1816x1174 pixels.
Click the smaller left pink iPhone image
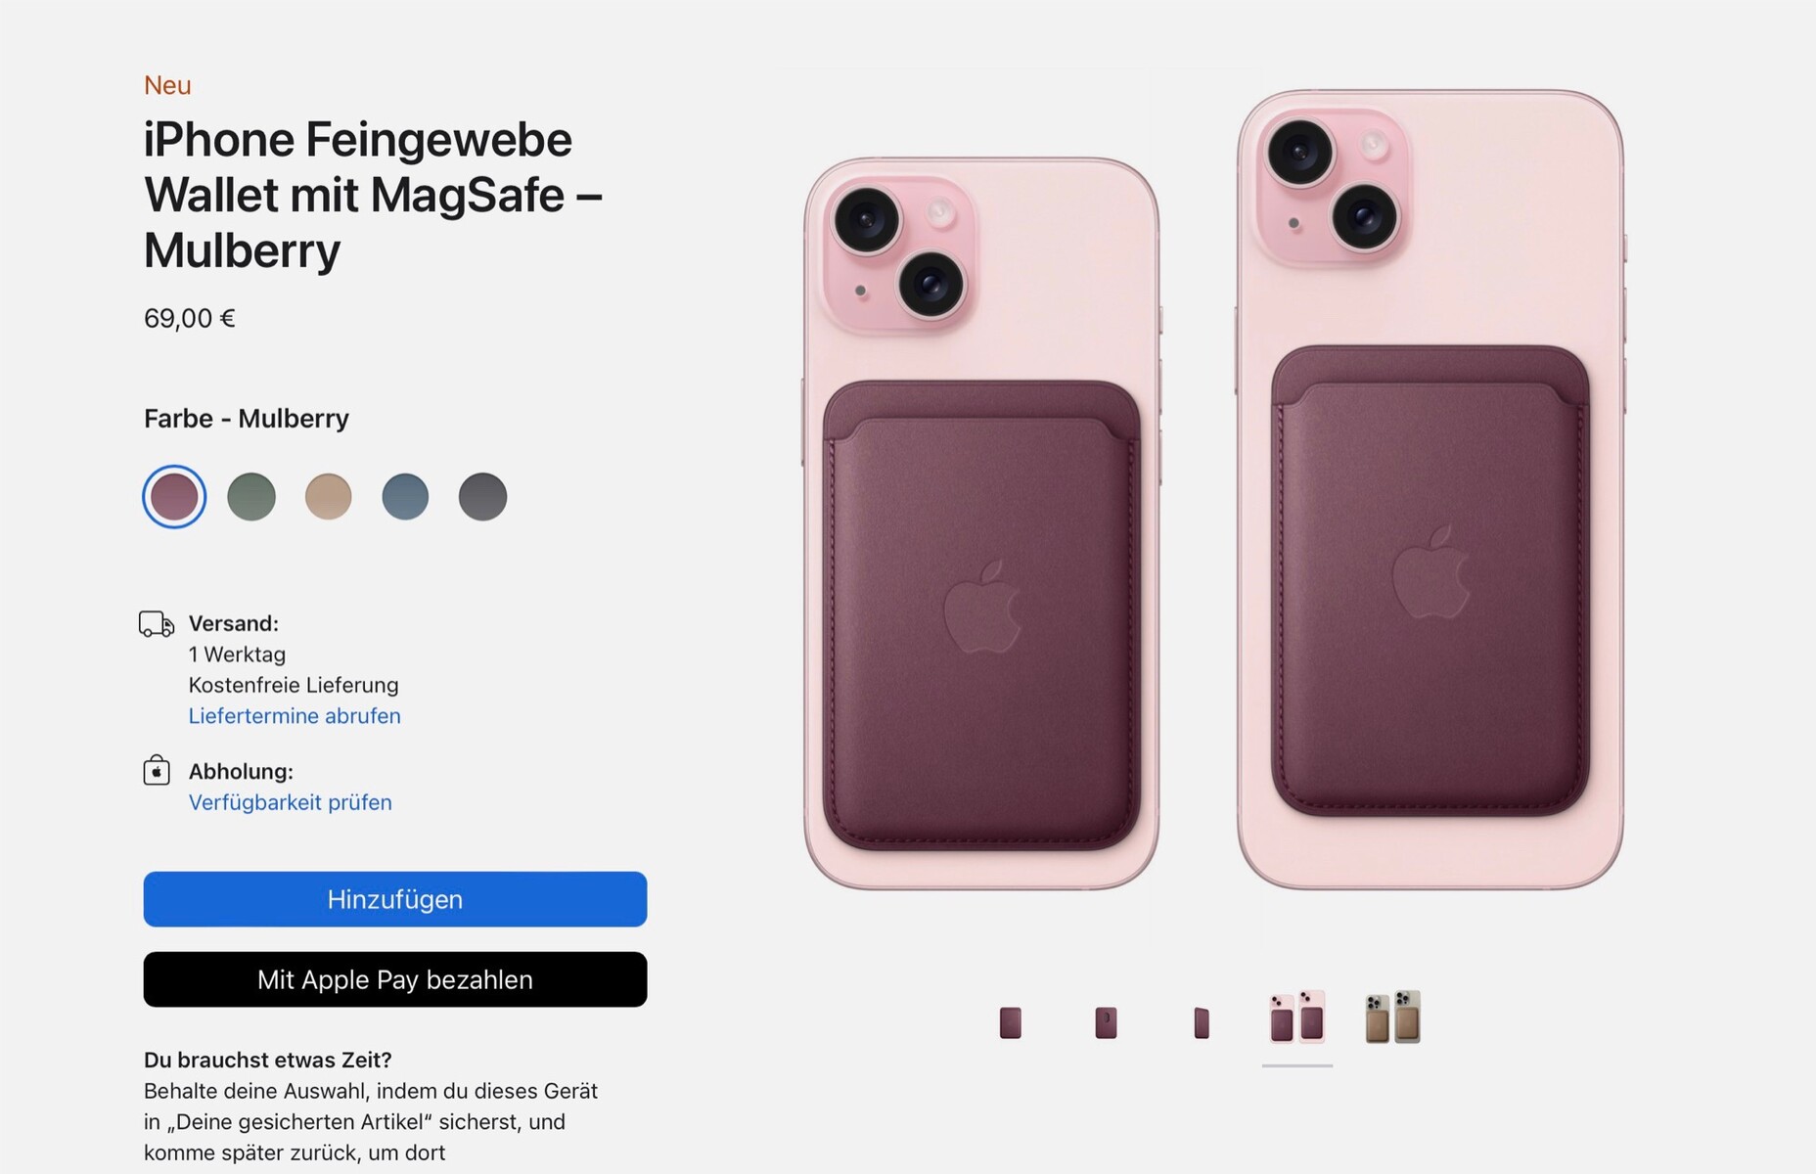pos(981,523)
